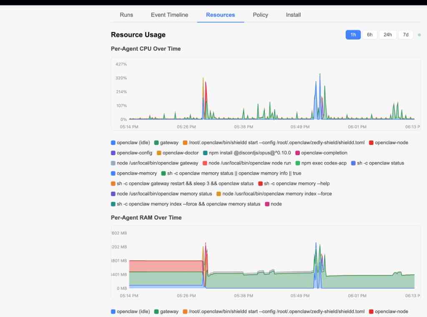Click the 320% CPU axis label
The image size is (427, 317).
click(x=121, y=78)
